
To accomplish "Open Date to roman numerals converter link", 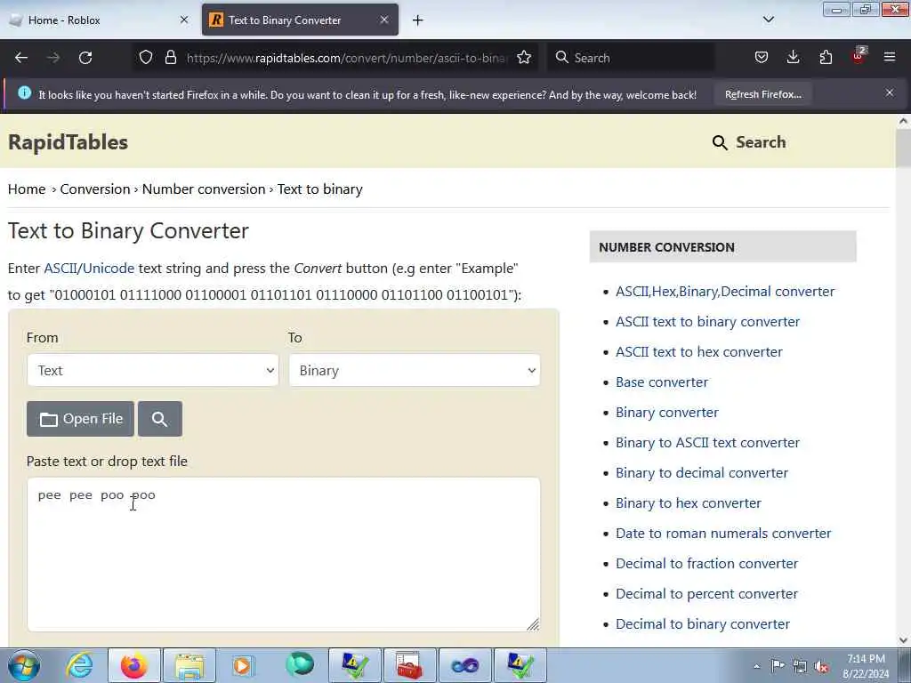I will (x=723, y=534).
